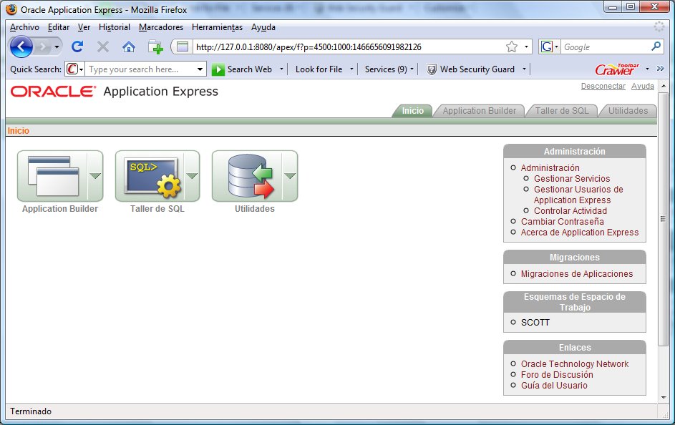
Task: Bookmark this page with the star icon
Action: click(511, 47)
